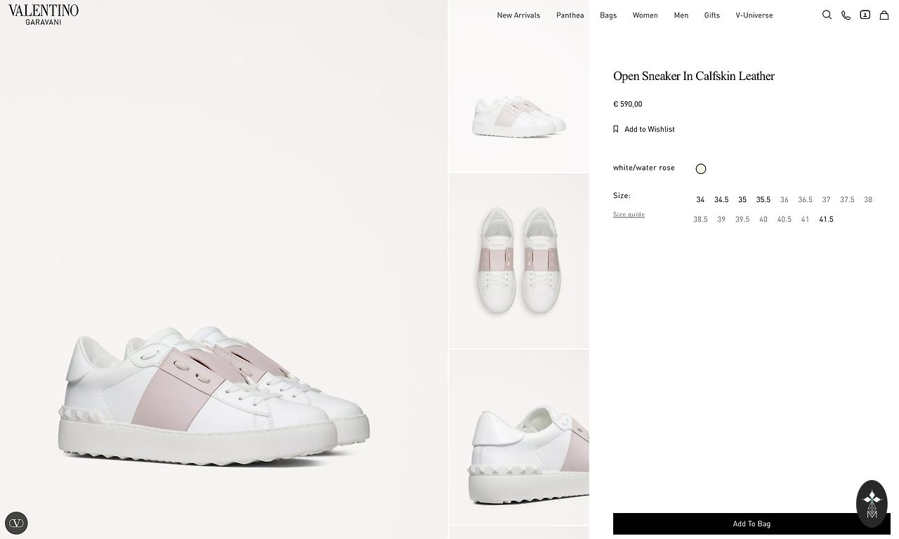
Task: Open the Bags menu
Action: pyautogui.click(x=608, y=15)
